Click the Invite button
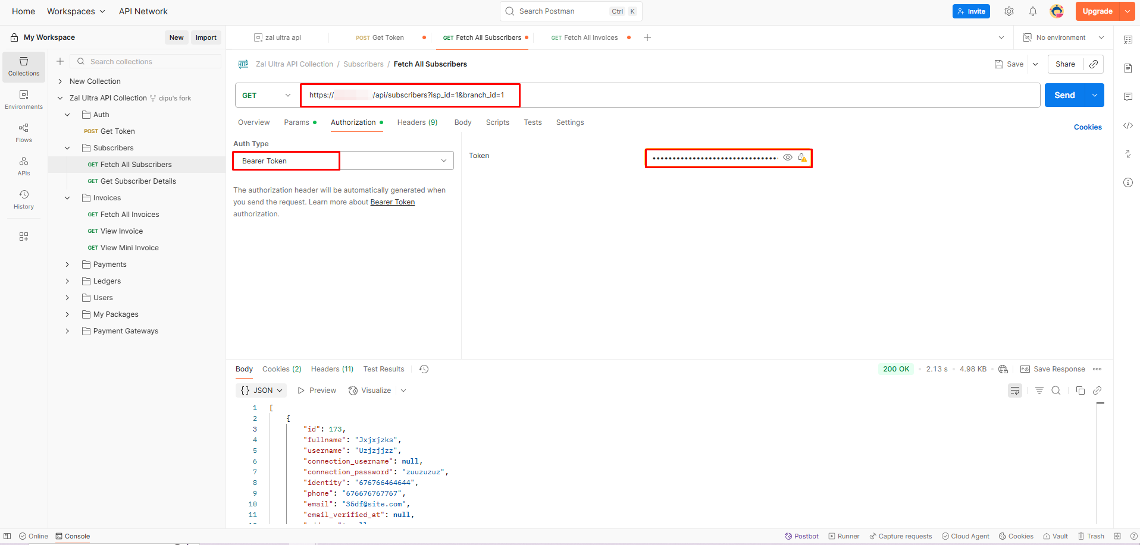This screenshot has width=1140, height=545. pos(971,11)
